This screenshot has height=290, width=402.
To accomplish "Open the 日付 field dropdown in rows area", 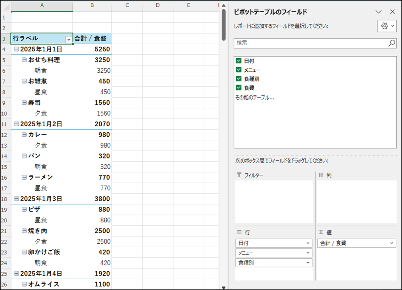I will [x=308, y=243].
